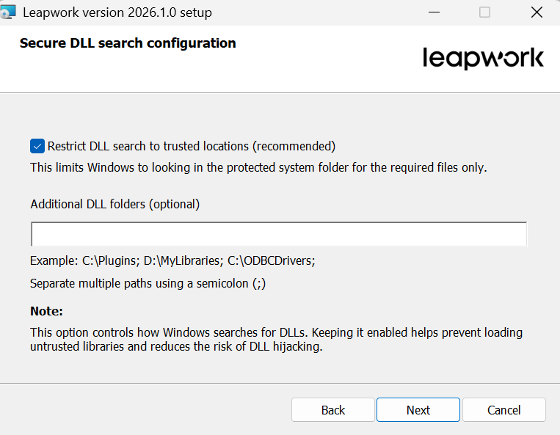
Task: Uncheck the Restrict DLL search checkbox
Action: 37,146
